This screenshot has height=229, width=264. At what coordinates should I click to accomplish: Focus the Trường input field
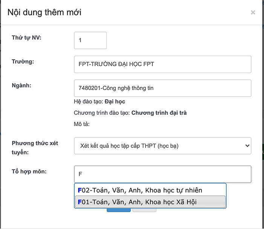click(x=163, y=64)
